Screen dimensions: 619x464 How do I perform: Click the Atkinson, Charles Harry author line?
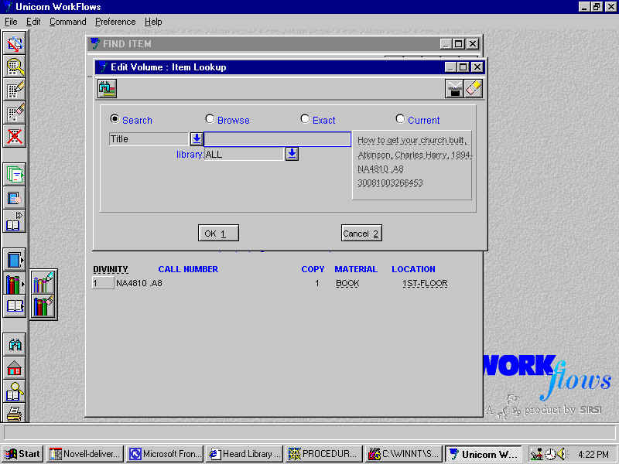(415, 155)
